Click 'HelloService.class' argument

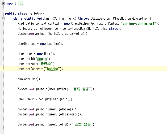point(103,29)
